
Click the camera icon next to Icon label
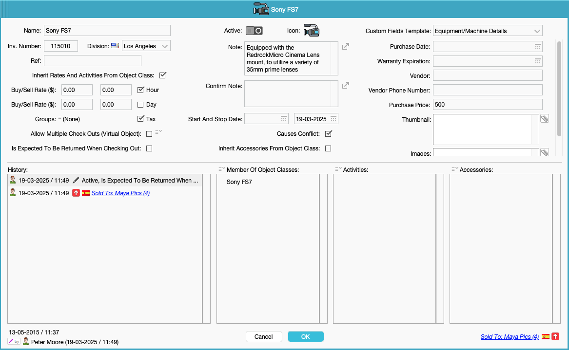point(312,31)
